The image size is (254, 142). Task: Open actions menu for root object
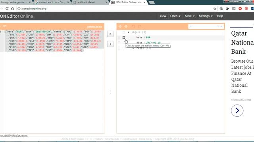tap(124, 32)
